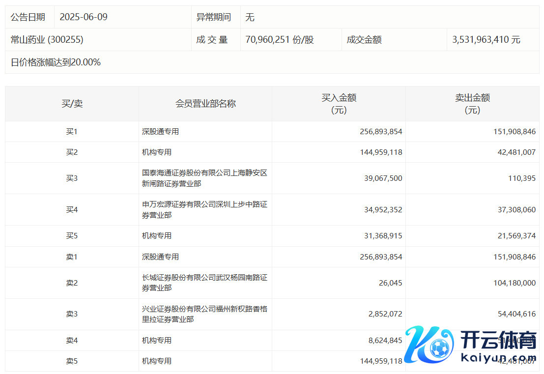Viewport: 544px width, 374px height.
Task: Open 国泰海通证券 上海静安区新闸路 branch entry
Action: (204, 178)
